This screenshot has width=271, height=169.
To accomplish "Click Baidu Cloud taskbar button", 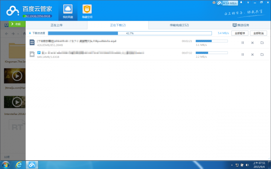I will 32,165.
